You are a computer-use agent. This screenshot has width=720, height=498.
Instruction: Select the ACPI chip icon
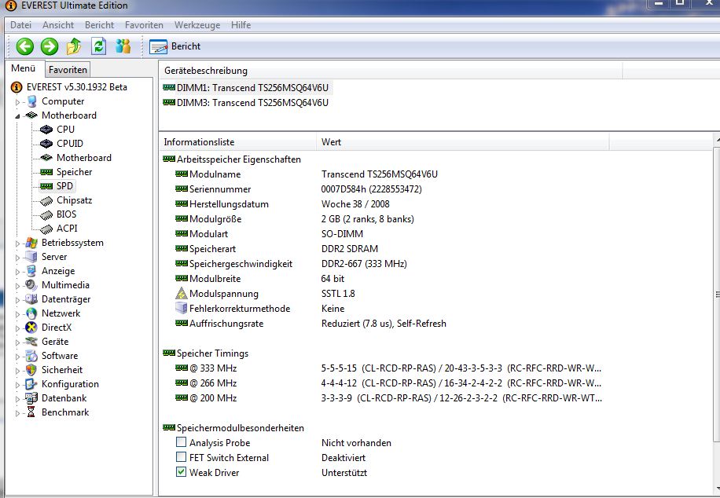pyautogui.click(x=46, y=229)
